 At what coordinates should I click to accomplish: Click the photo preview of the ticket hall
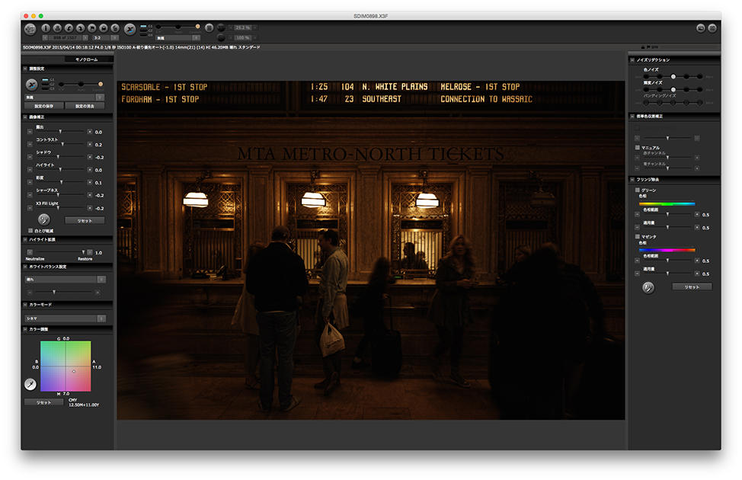pos(371,250)
